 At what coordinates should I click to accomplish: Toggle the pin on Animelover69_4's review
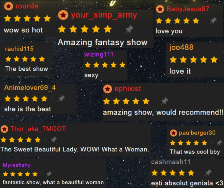coord(61,99)
